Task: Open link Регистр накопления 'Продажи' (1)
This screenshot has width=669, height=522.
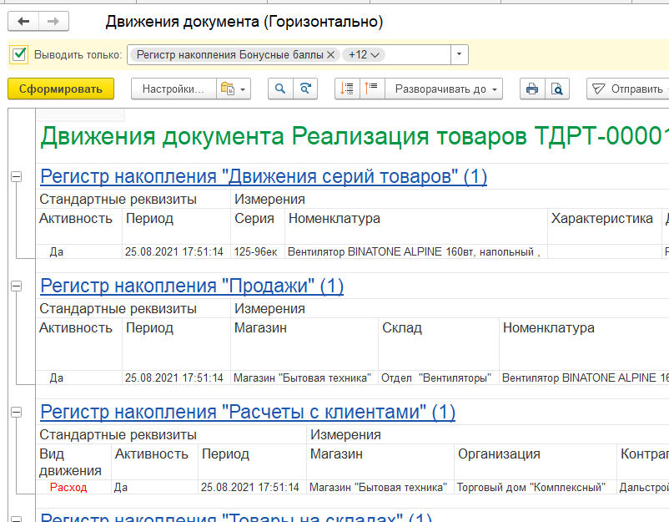Action: point(192,286)
